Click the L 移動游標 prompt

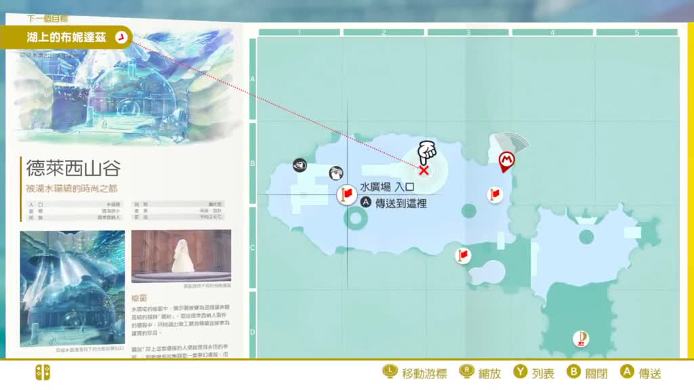415,373
